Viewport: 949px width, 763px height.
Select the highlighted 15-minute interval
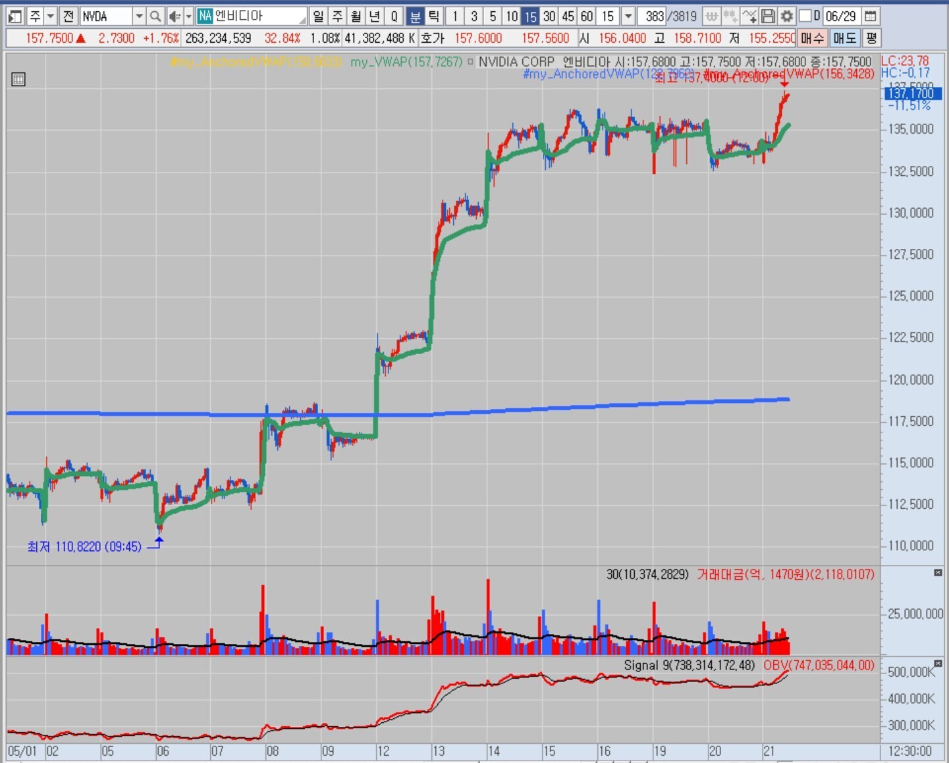[x=531, y=16]
